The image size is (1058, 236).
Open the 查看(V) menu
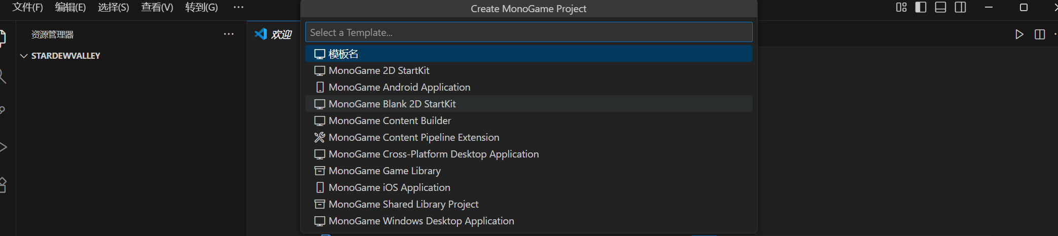(x=157, y=8)
